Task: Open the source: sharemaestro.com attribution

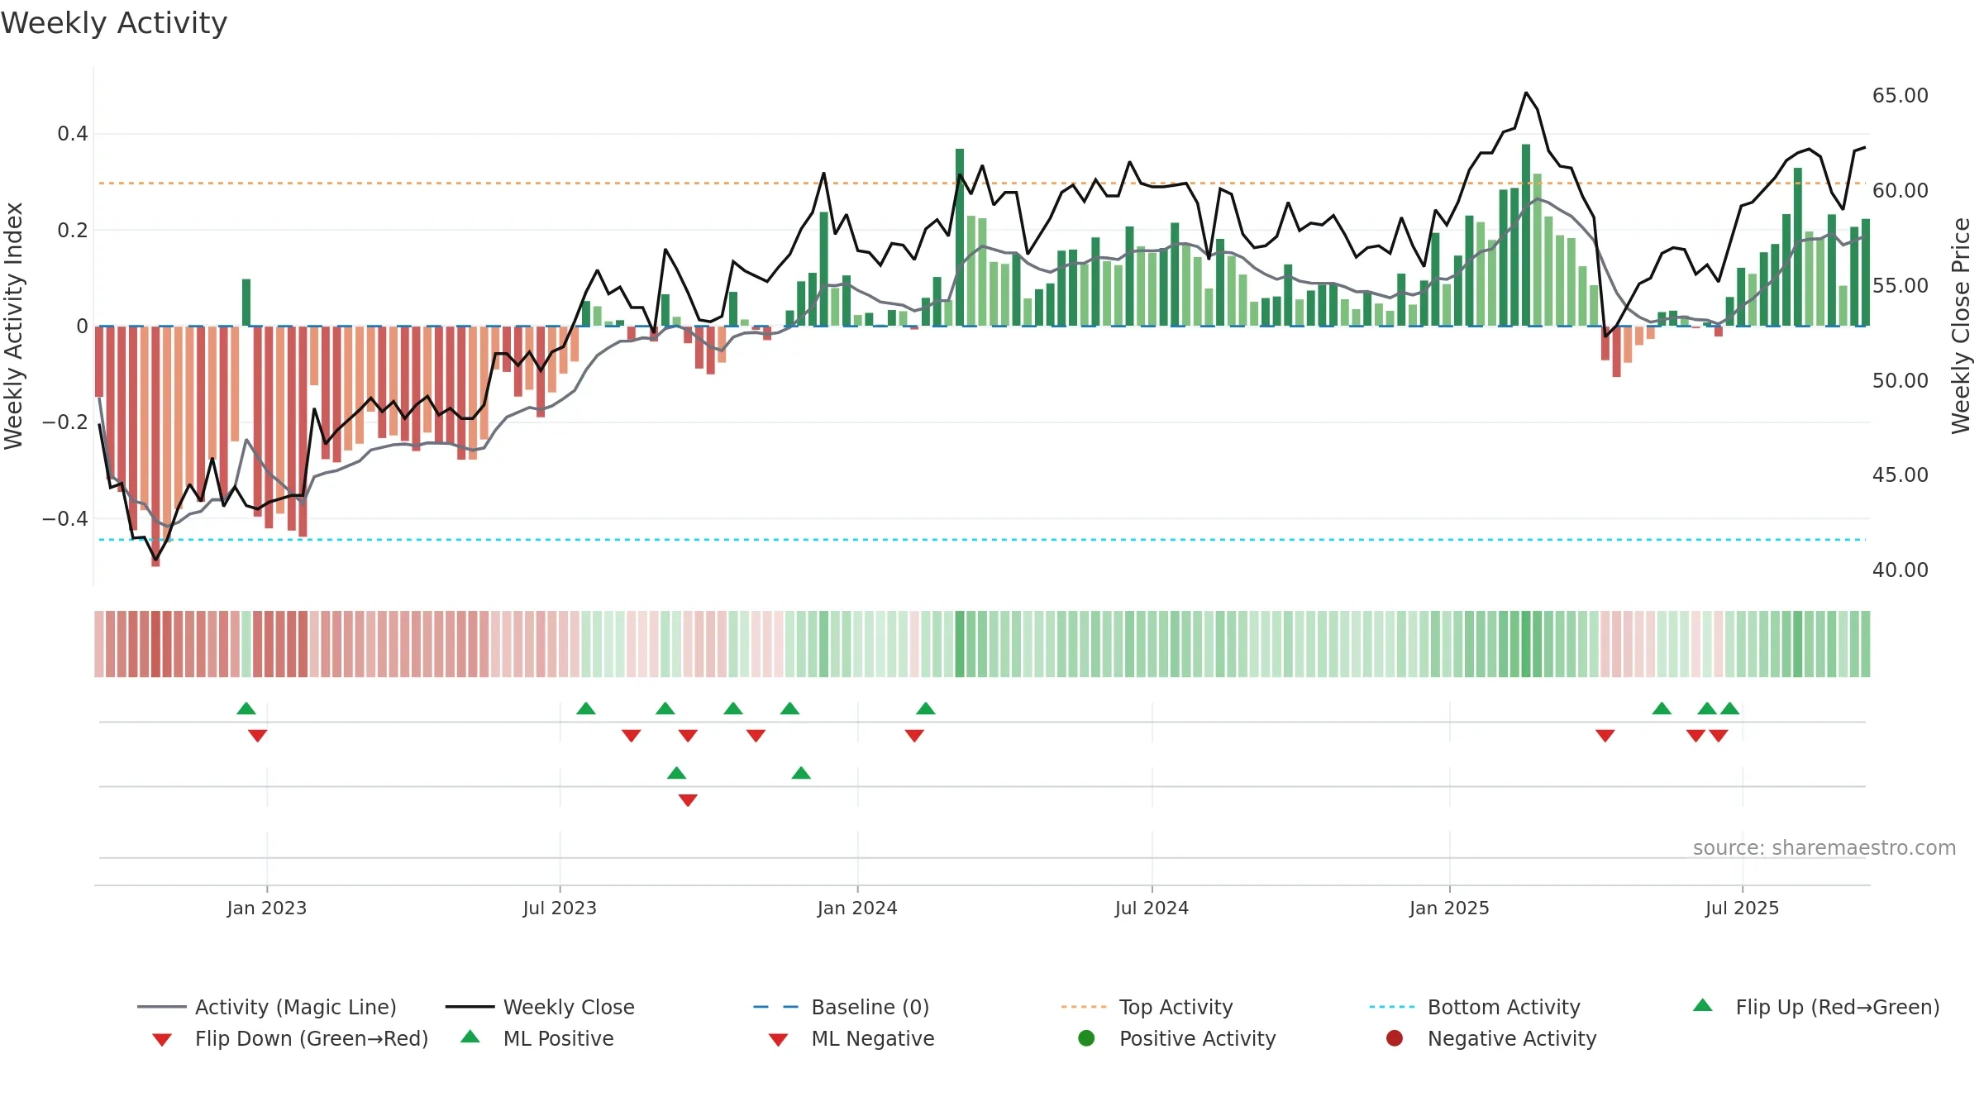Action: click(1824, 848)
